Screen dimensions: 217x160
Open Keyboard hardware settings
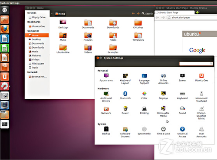[x=182, y=95]
